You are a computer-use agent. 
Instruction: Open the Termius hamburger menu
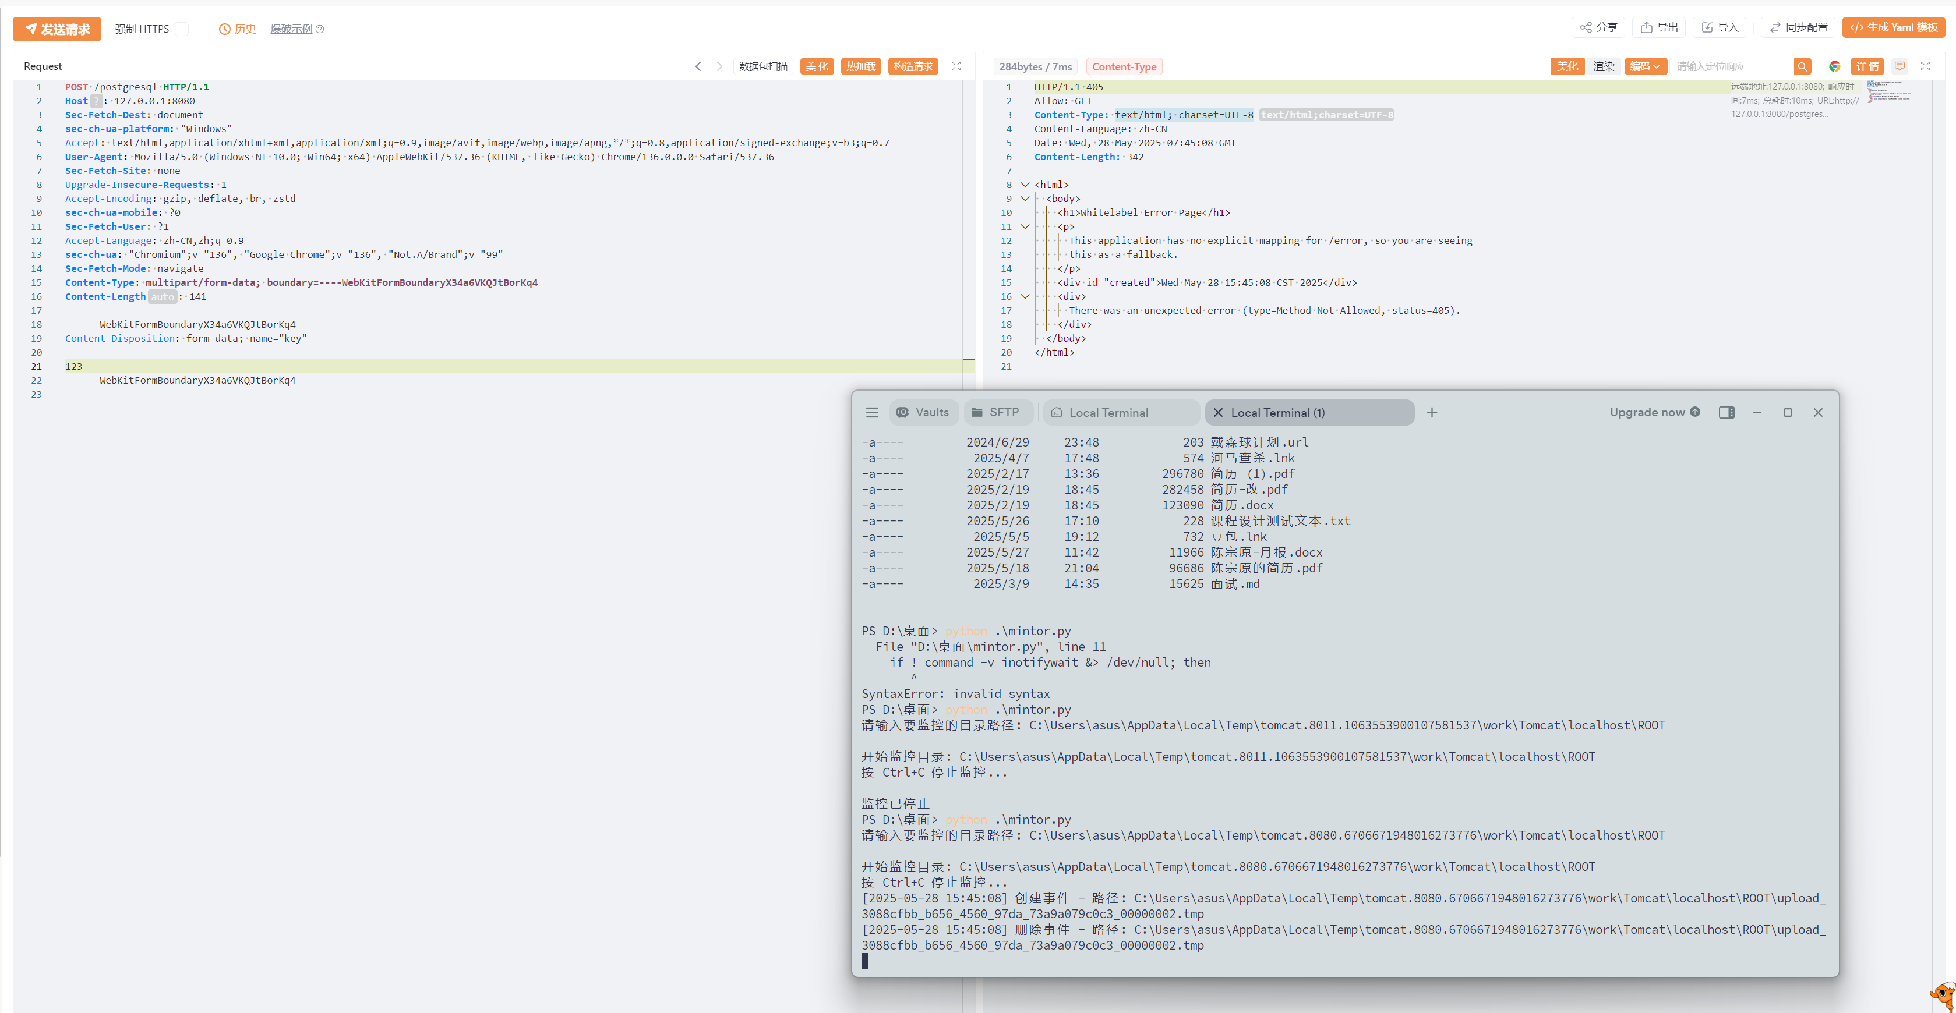click(871, 413)
